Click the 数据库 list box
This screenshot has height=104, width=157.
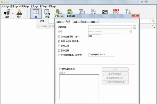coord(79,87)
